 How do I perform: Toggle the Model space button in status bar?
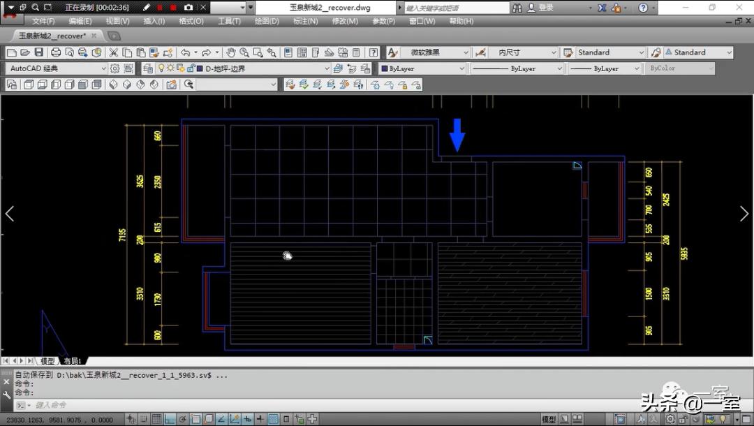[x=549, y=419]
